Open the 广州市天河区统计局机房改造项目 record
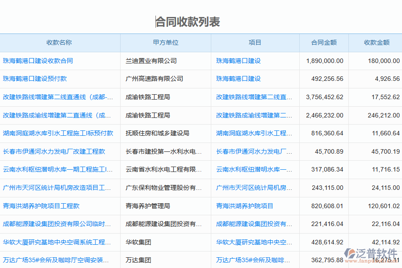Image resolution: width=402 pixels, height=268 pixels. [x=57, y=188]
